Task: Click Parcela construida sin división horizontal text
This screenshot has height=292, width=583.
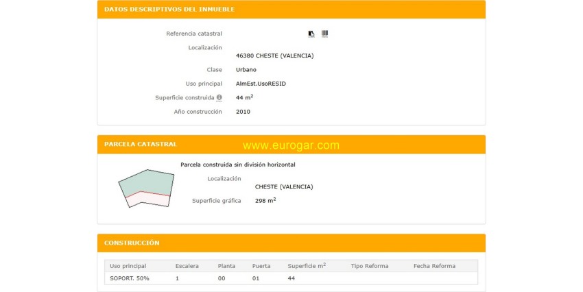Action: click(237, 165)
